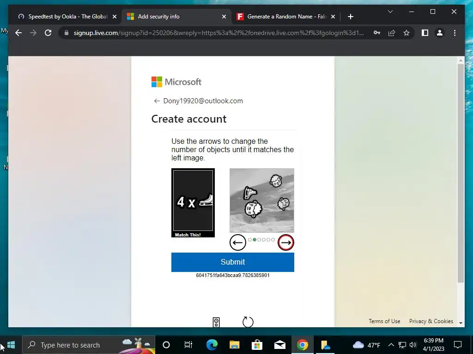Image resolution: width=473 pixels, height=354 pixels.
Task: Open Task View on taskbar
Action: tap(188, 345)
